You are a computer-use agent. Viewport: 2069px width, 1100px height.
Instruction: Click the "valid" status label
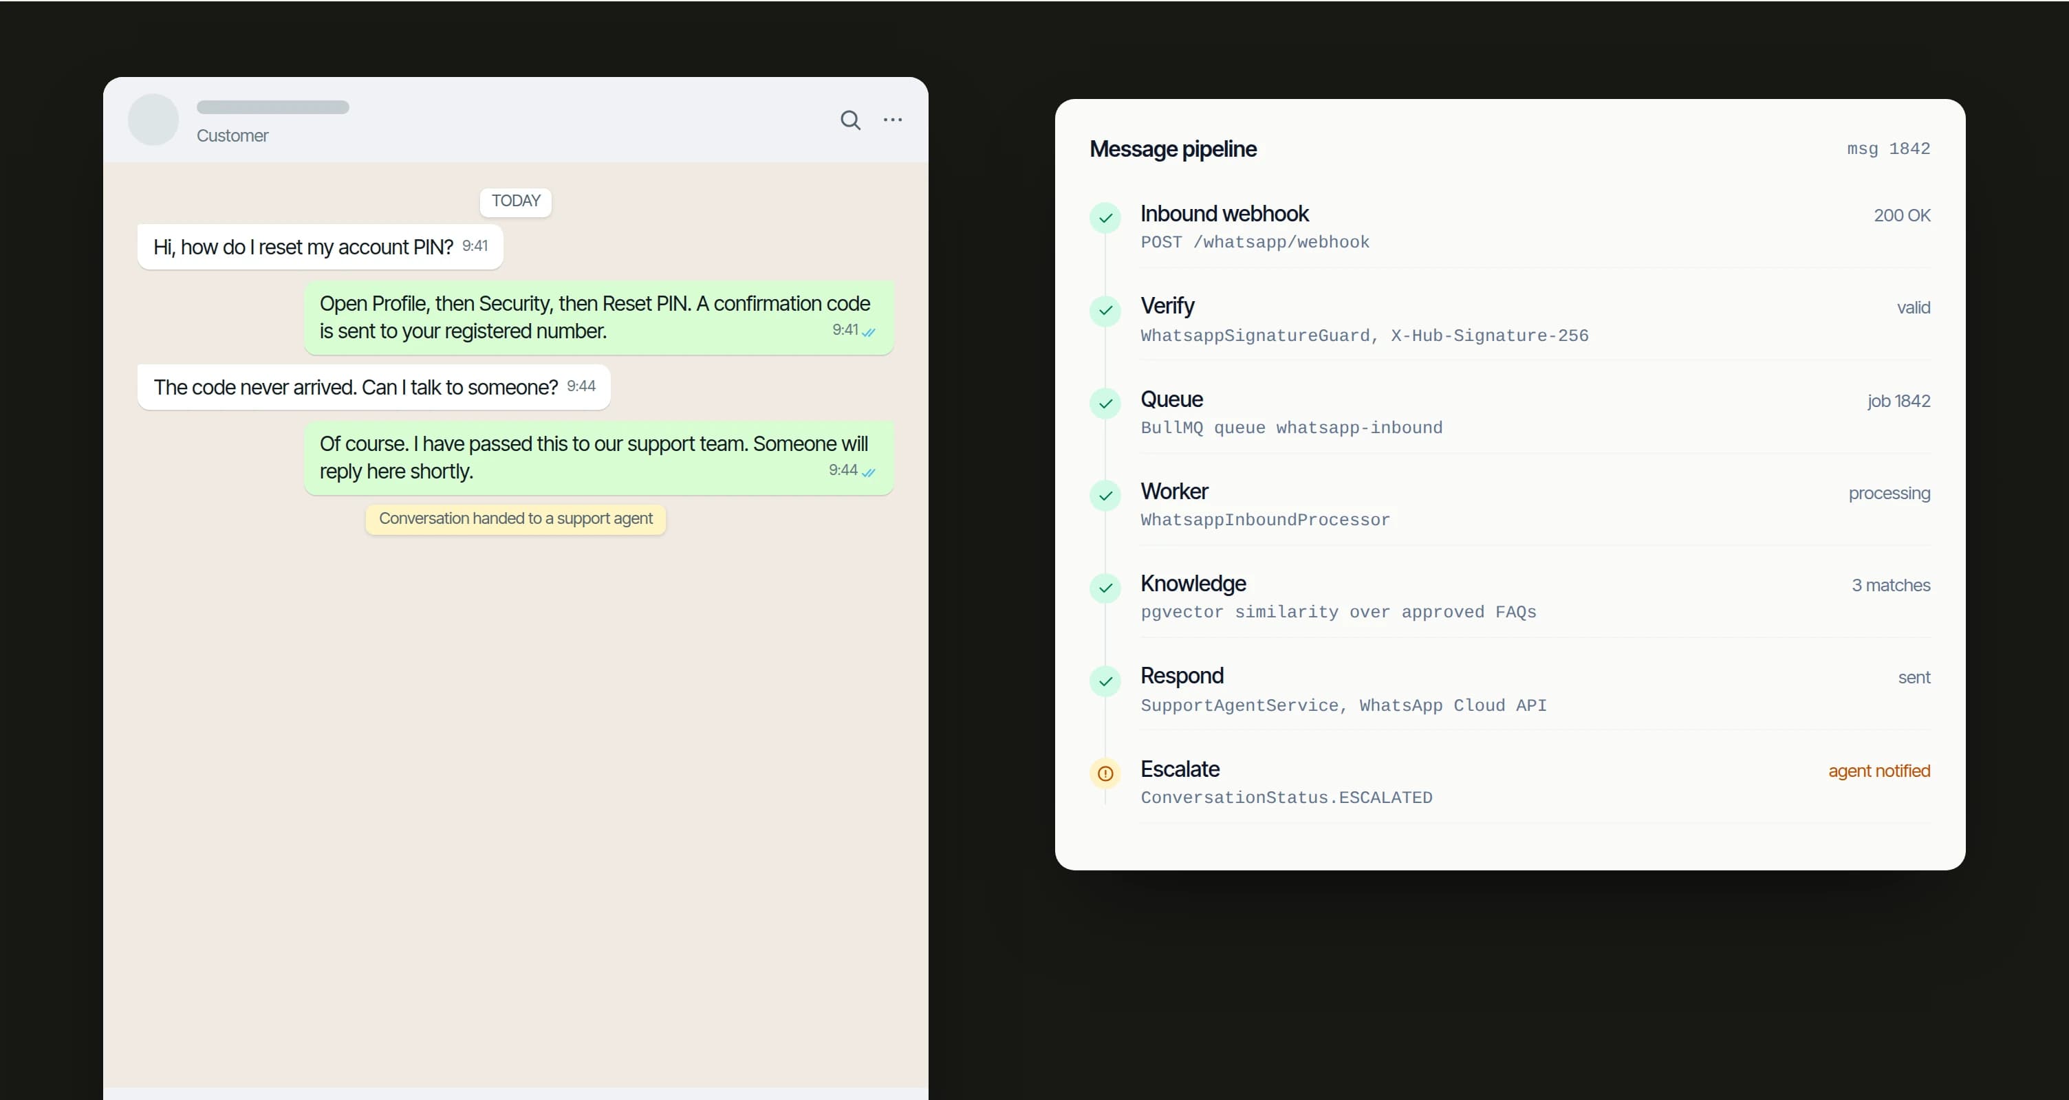coord(1913,307)
